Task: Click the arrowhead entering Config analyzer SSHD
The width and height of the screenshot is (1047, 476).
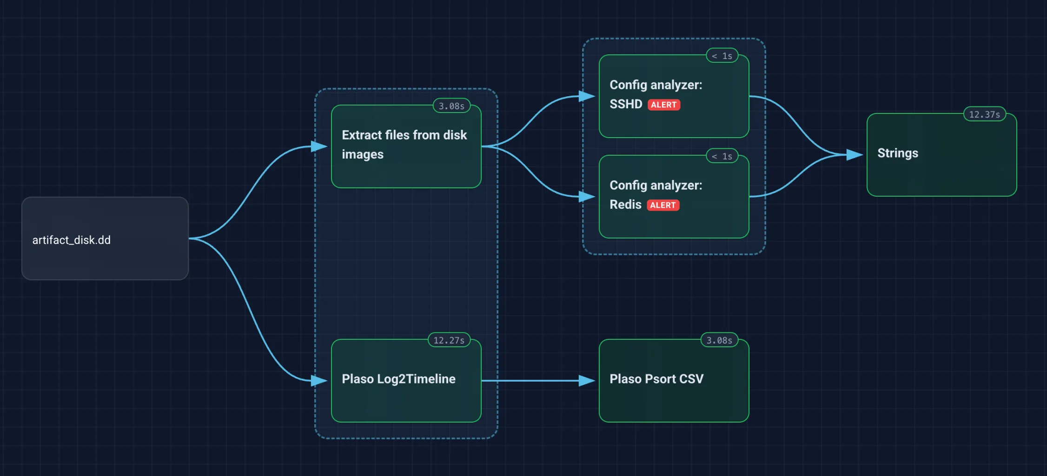Action: [587, 96]
